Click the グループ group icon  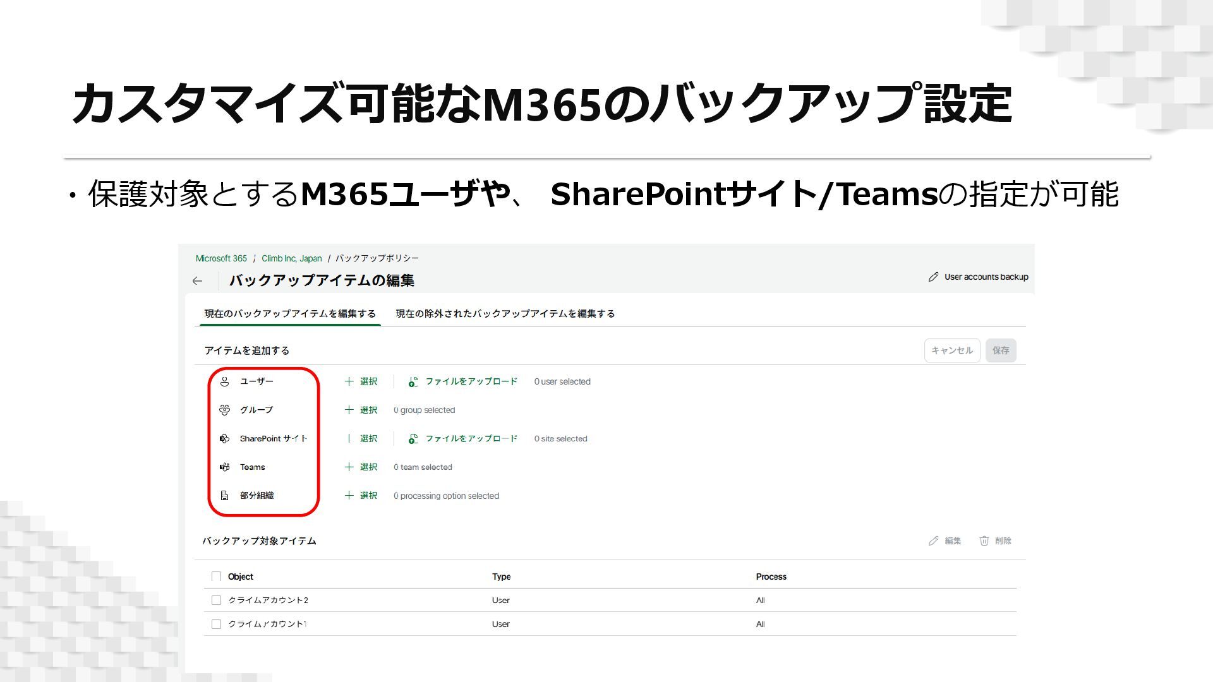coord(224,410)
